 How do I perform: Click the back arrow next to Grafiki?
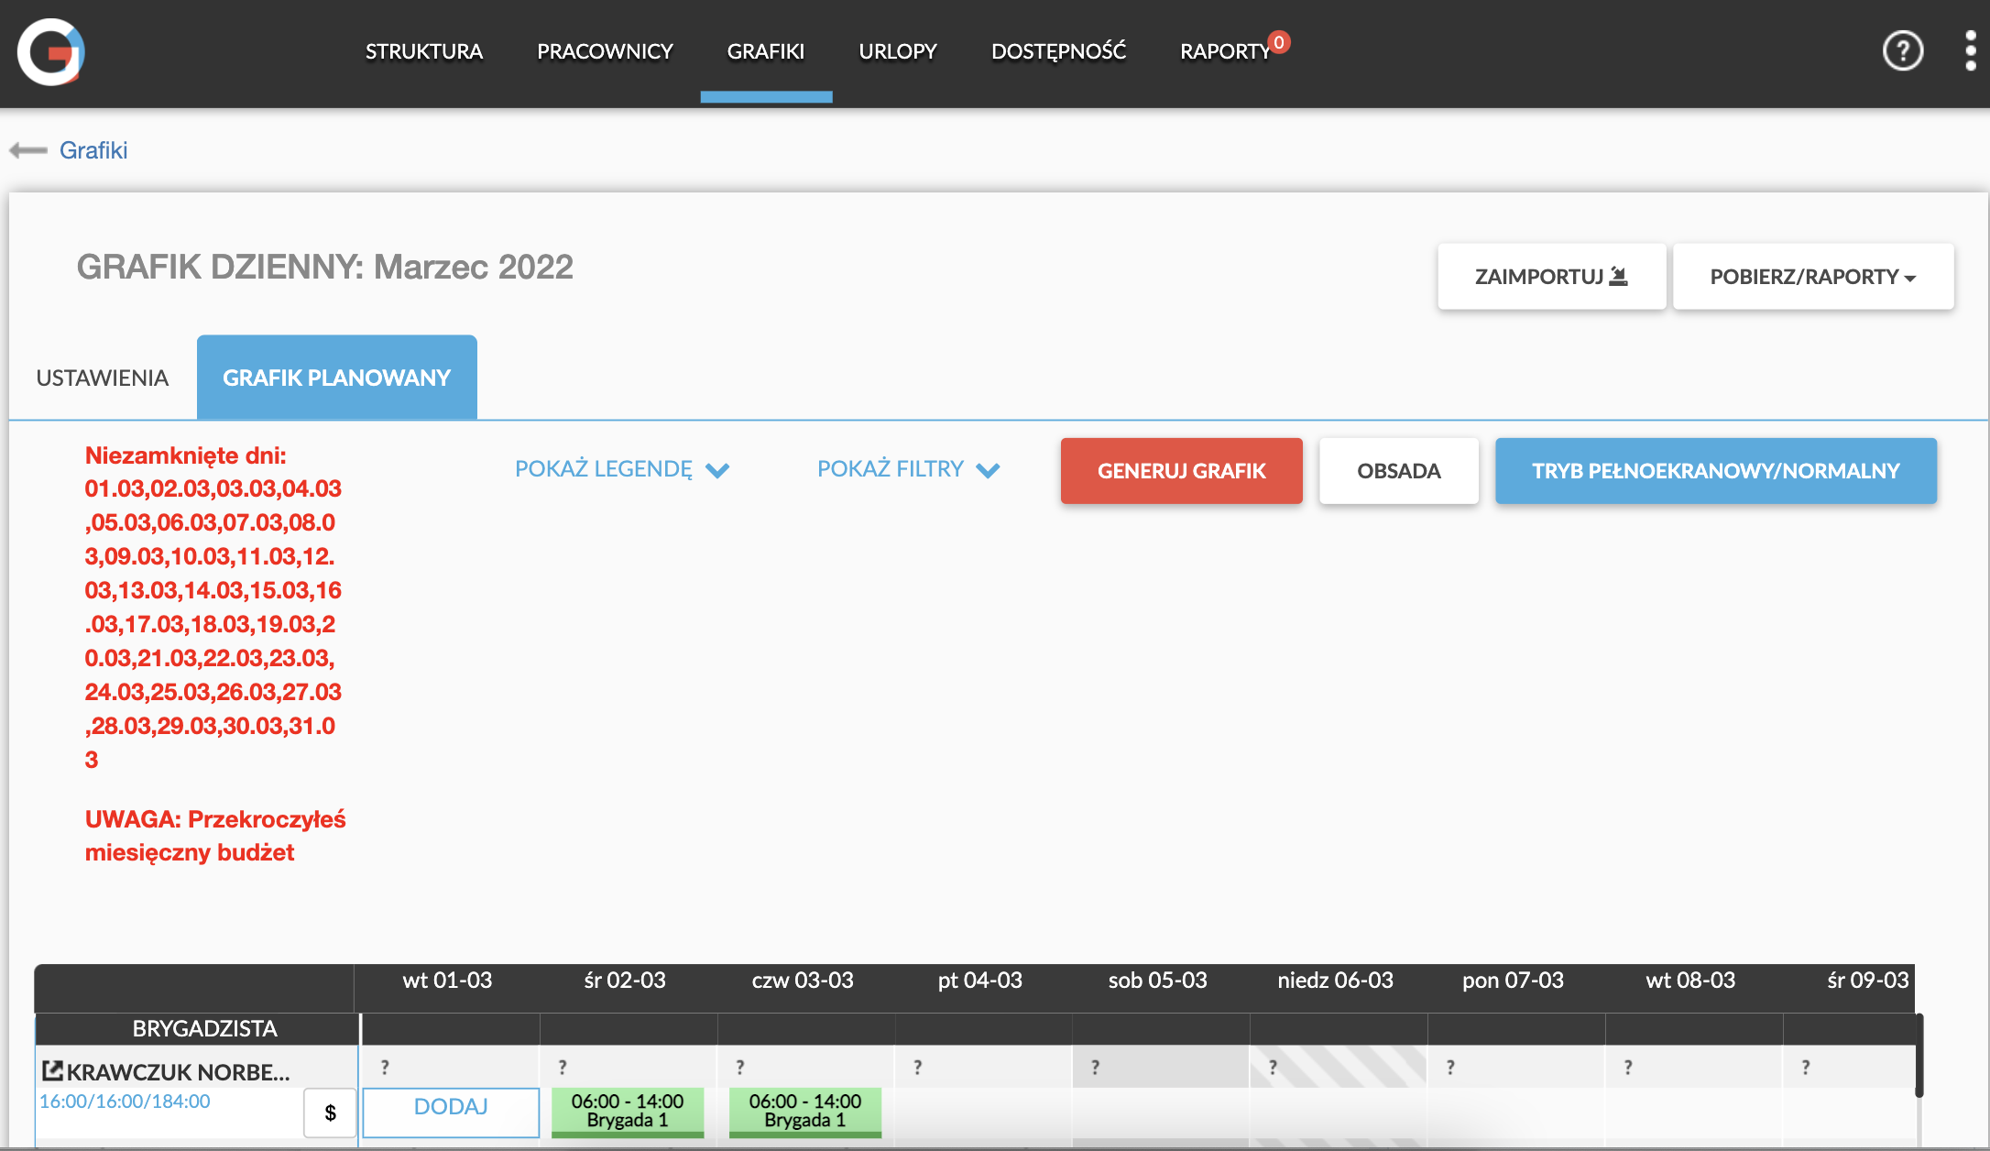[28, 150]
